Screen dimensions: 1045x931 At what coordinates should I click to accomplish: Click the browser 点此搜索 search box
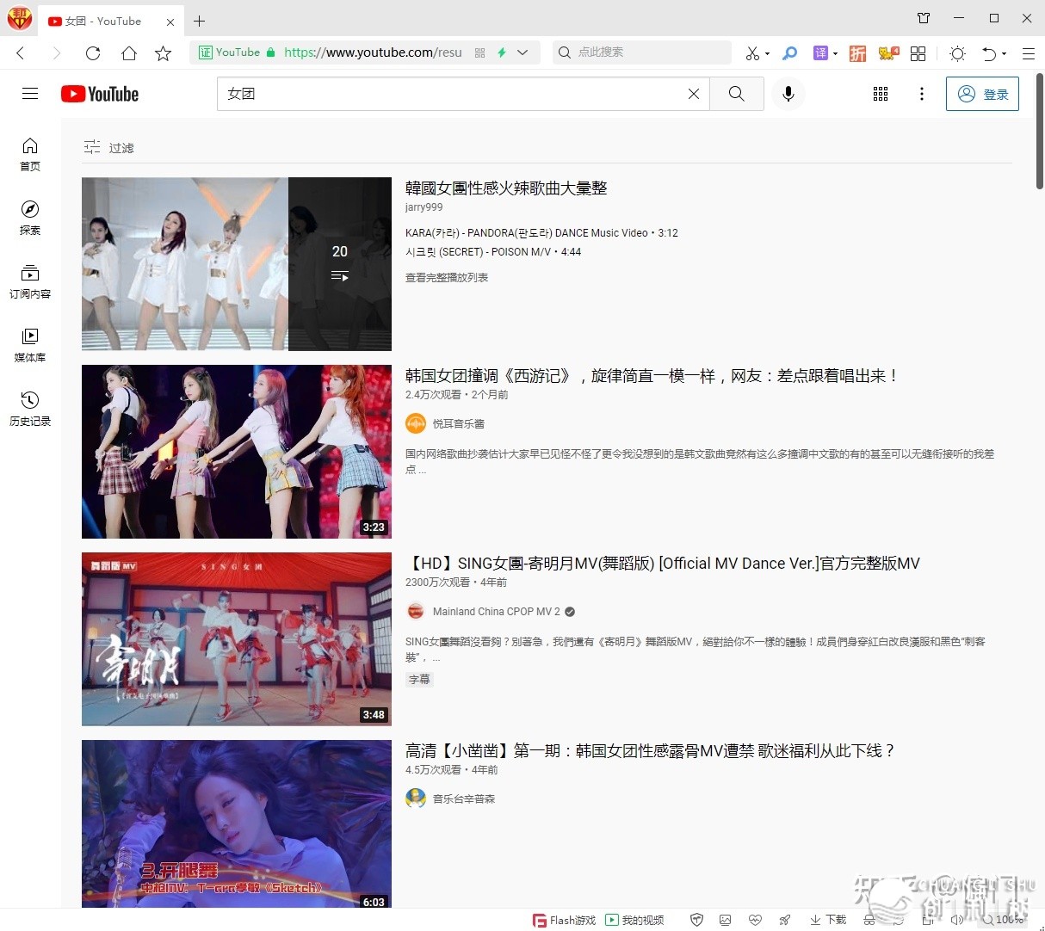(641, 52)
